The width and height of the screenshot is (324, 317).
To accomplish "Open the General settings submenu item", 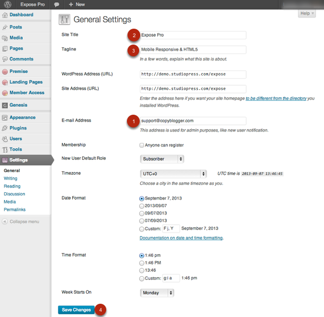I will [12, 170].
